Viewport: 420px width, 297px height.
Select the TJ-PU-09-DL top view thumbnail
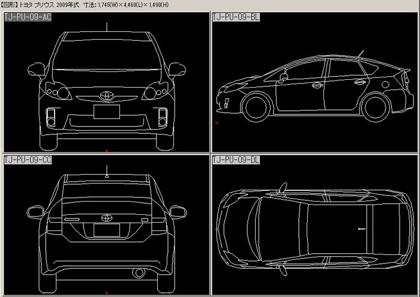[x=315, y=224]
